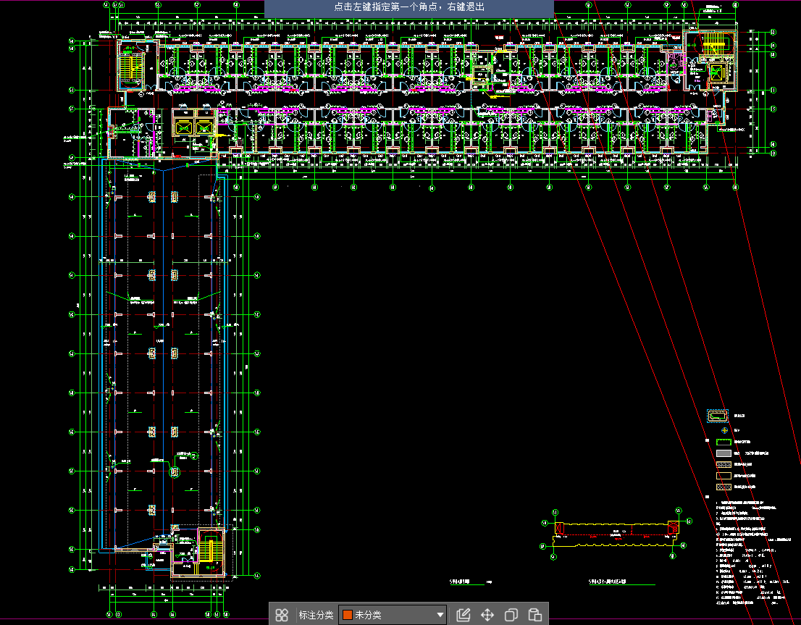Click the dropdown arrow beside 未分类
Screen dimensions: 801x625
tap(440, 616)
